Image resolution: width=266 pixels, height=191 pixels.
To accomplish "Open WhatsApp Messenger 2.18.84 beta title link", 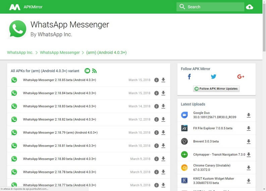I will point(60,93).
